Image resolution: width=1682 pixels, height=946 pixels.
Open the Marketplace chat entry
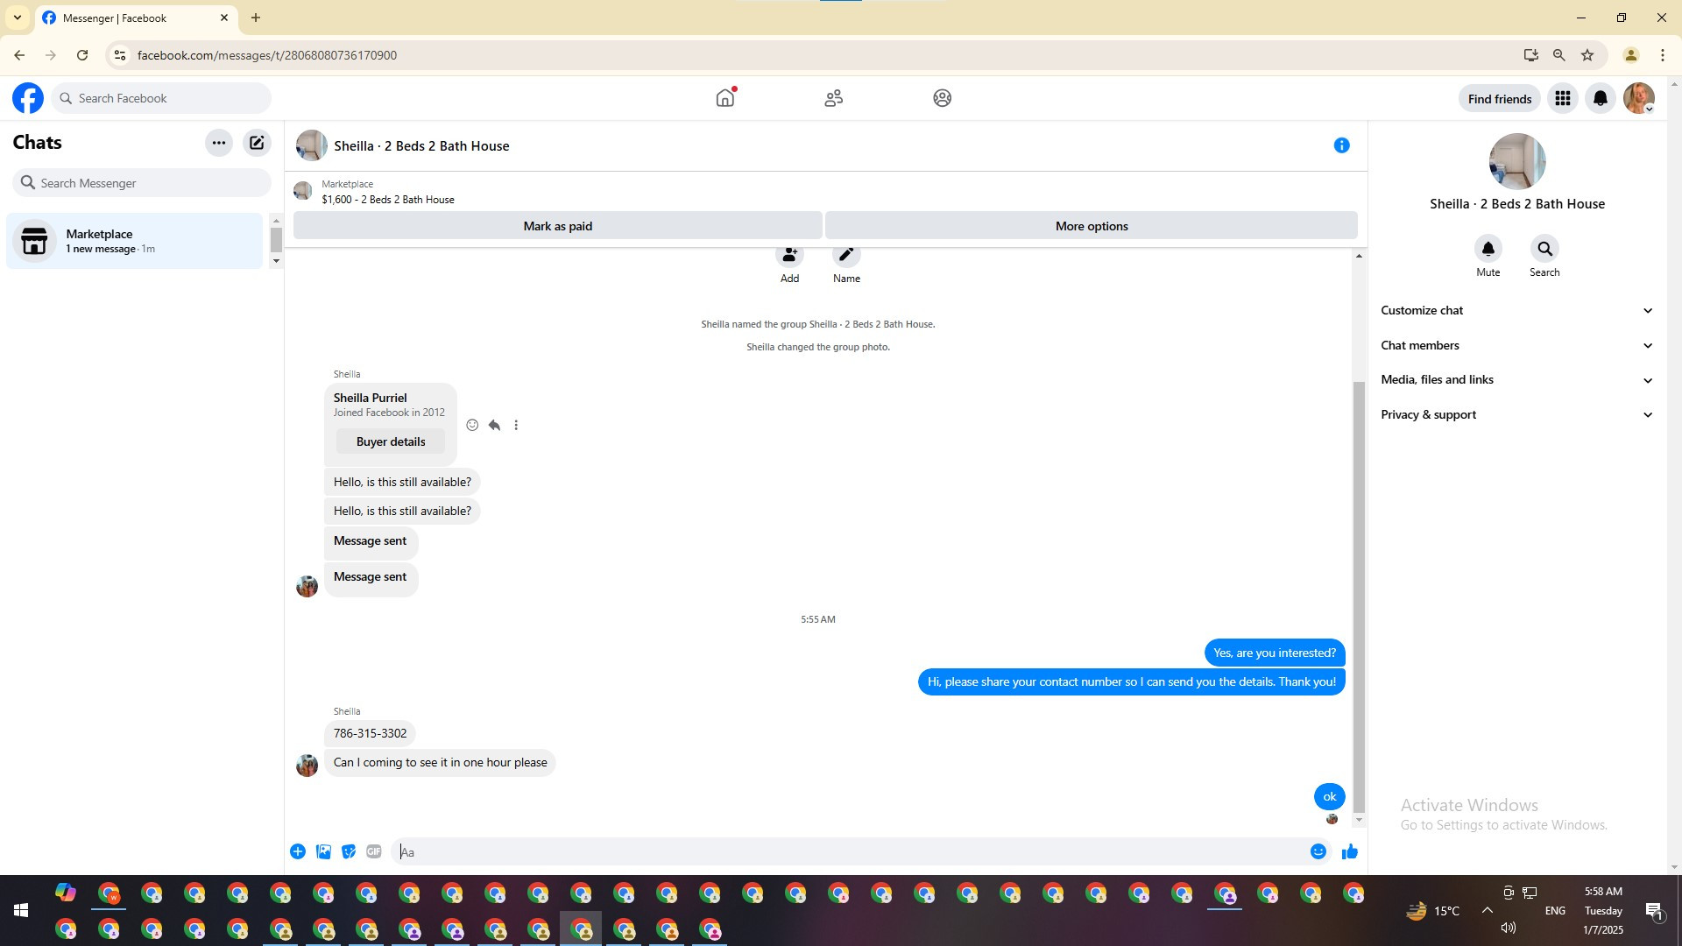134,241
